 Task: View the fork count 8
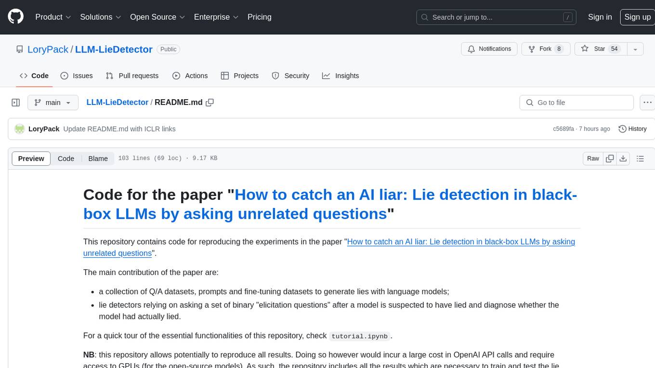(559, 49)
